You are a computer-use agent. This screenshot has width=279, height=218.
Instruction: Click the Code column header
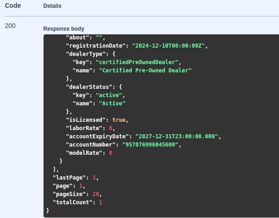[x=13, y=5]
